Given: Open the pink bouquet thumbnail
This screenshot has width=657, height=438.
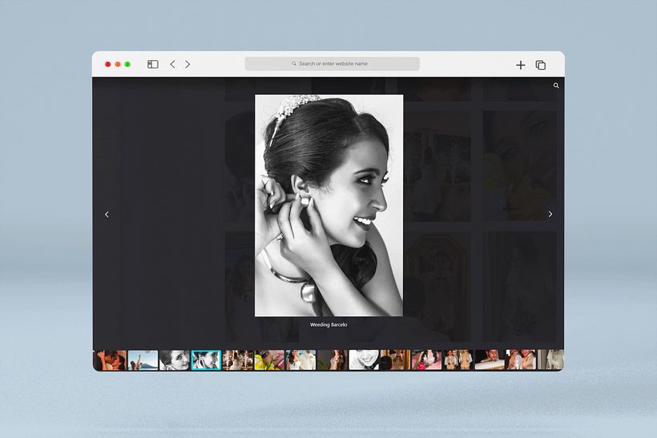Looking at the screenshot, I should [426, 360].
